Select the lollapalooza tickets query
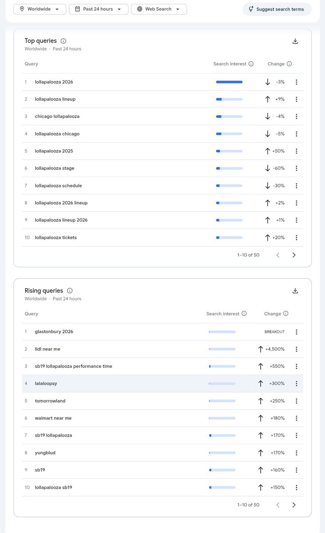This screenshot has width=325, height=533. pos(56,238)
